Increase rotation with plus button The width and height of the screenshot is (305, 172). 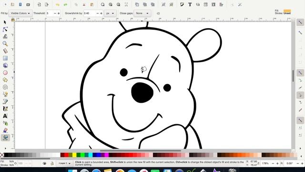point(302,163)
